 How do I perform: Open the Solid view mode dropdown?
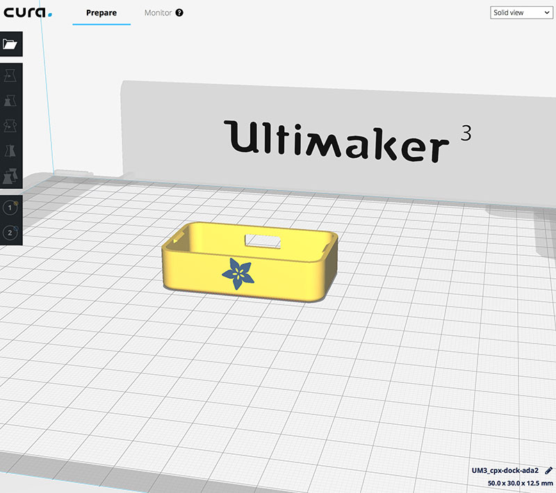pyautogui.click(x=520, y=12)
